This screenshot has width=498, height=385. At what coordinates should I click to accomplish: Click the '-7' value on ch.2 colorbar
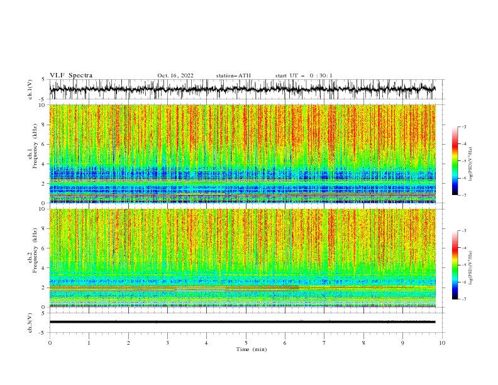tap(463, 299)
